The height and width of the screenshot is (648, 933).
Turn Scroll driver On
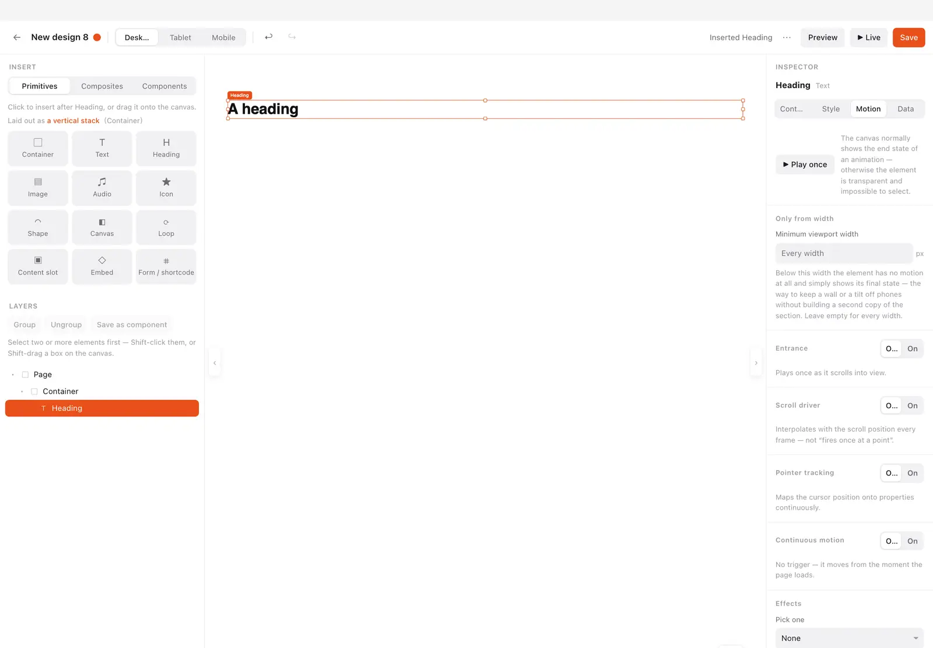[x=913, y=406]
